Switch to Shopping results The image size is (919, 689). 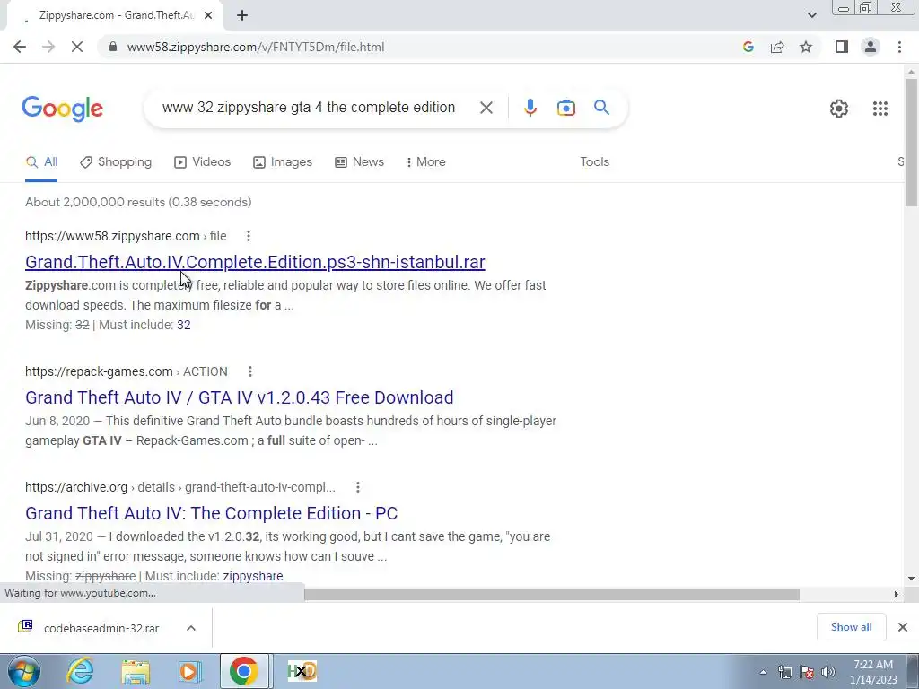pyautogui.click(x=116, y=162)
